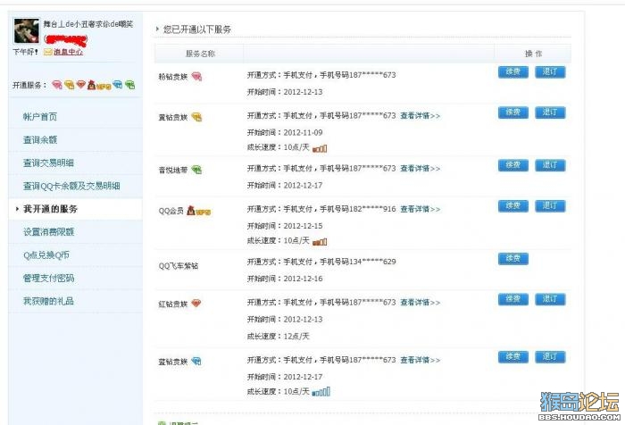Click the pink diamond icon in 粉钻贵族 row
The image size is (625, 425).
(197, 77)
